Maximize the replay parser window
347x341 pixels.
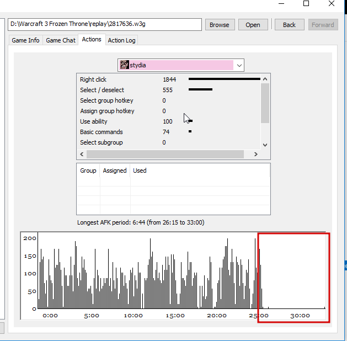click(306, 3)
